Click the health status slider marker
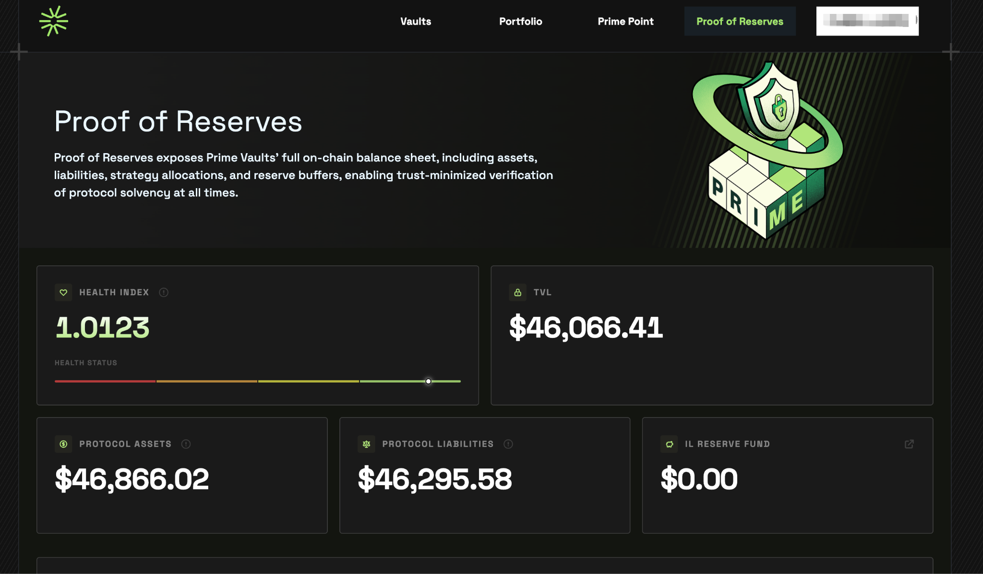The width and height of the screenshot is (983, 574). click(428, 381)
